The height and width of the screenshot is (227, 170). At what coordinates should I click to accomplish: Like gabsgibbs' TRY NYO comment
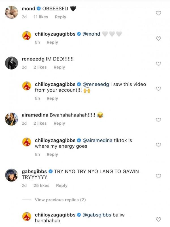[x=159, y=176]
